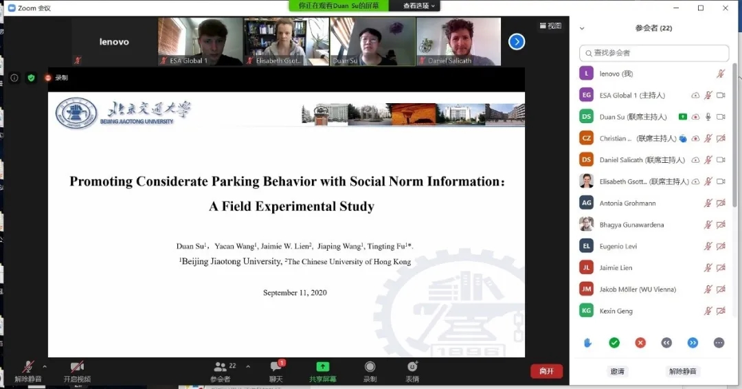Viewport: 742px width, 389px height.
Task: Open more reactions ellipsis icon
Action: tap(719, 343)
